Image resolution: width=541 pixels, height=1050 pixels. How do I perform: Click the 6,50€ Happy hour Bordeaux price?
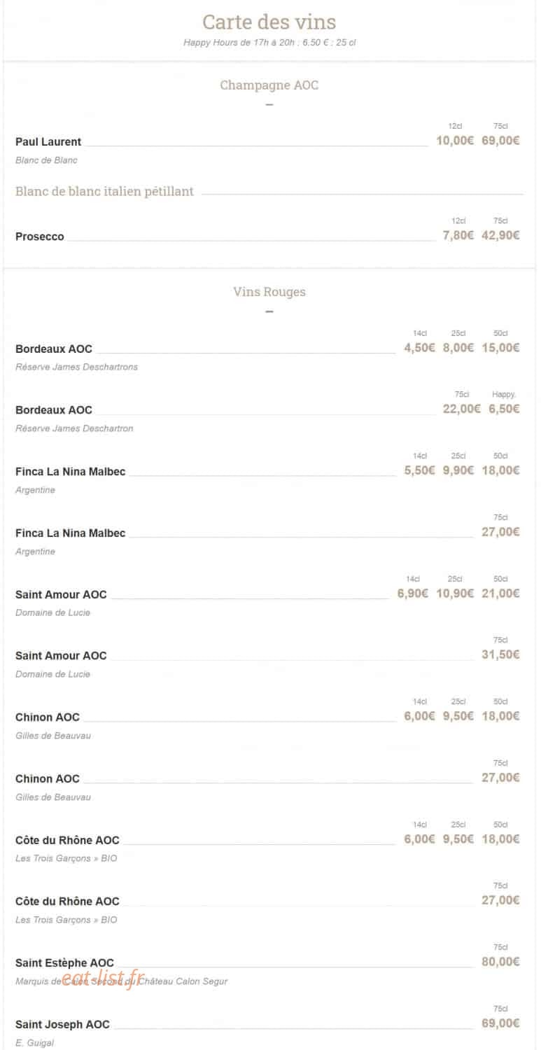[504, 409]
